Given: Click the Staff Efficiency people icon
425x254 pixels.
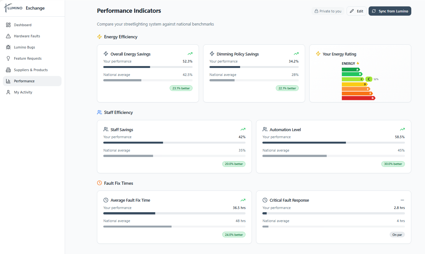Looking at the screenshot, I should pos(99,112).
